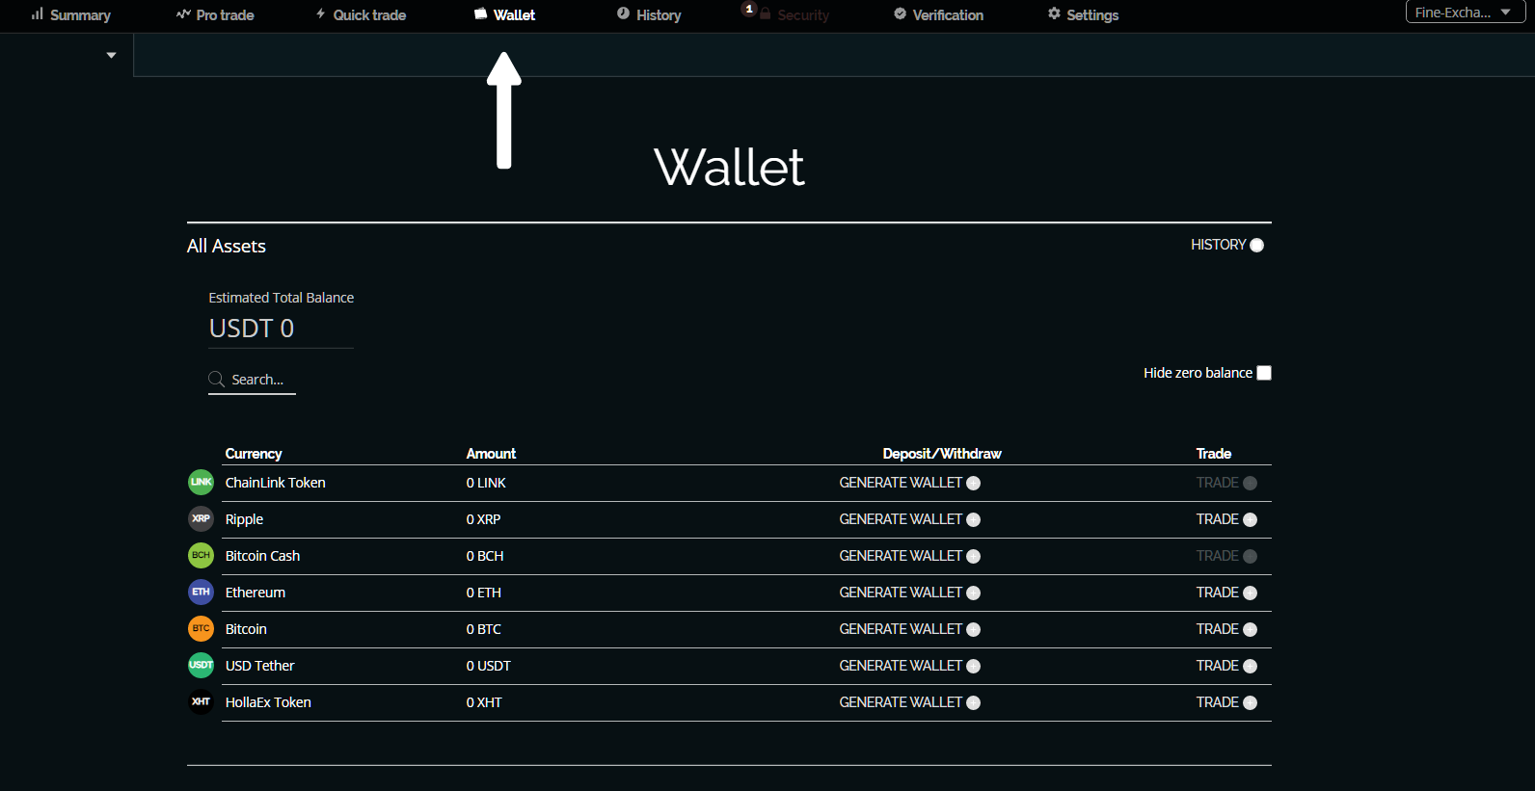This screenshot has width=1535, height=791.
Task: Click the Bitcoin Cash BCH coin icon
Action: tap(201, 555)
